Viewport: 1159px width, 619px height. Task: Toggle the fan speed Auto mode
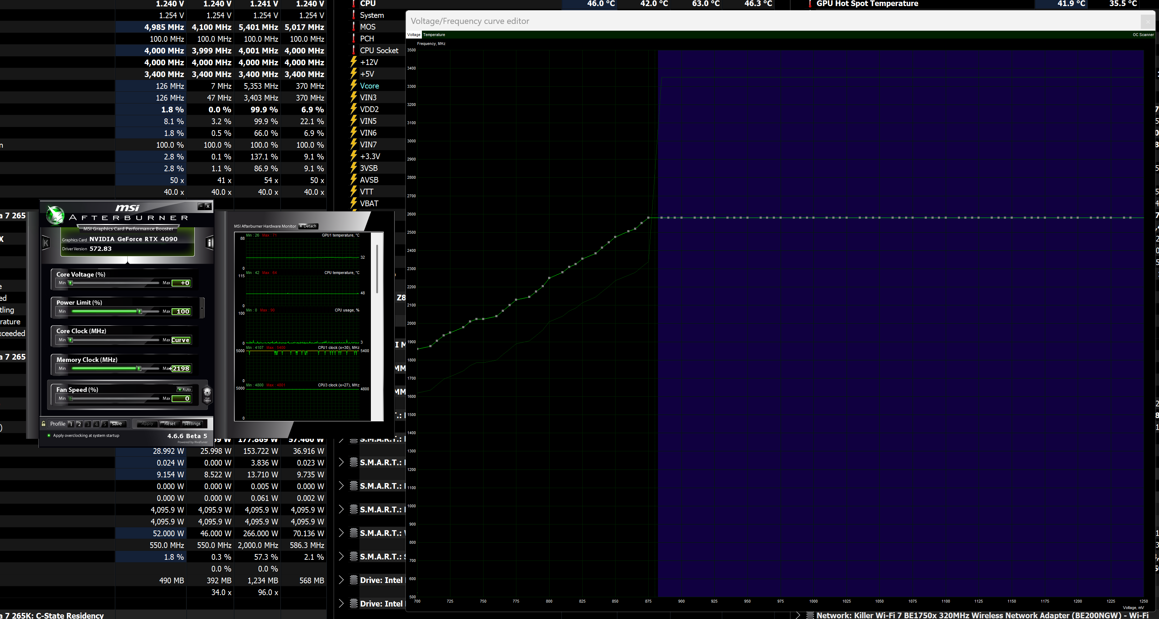click(184, 389)
